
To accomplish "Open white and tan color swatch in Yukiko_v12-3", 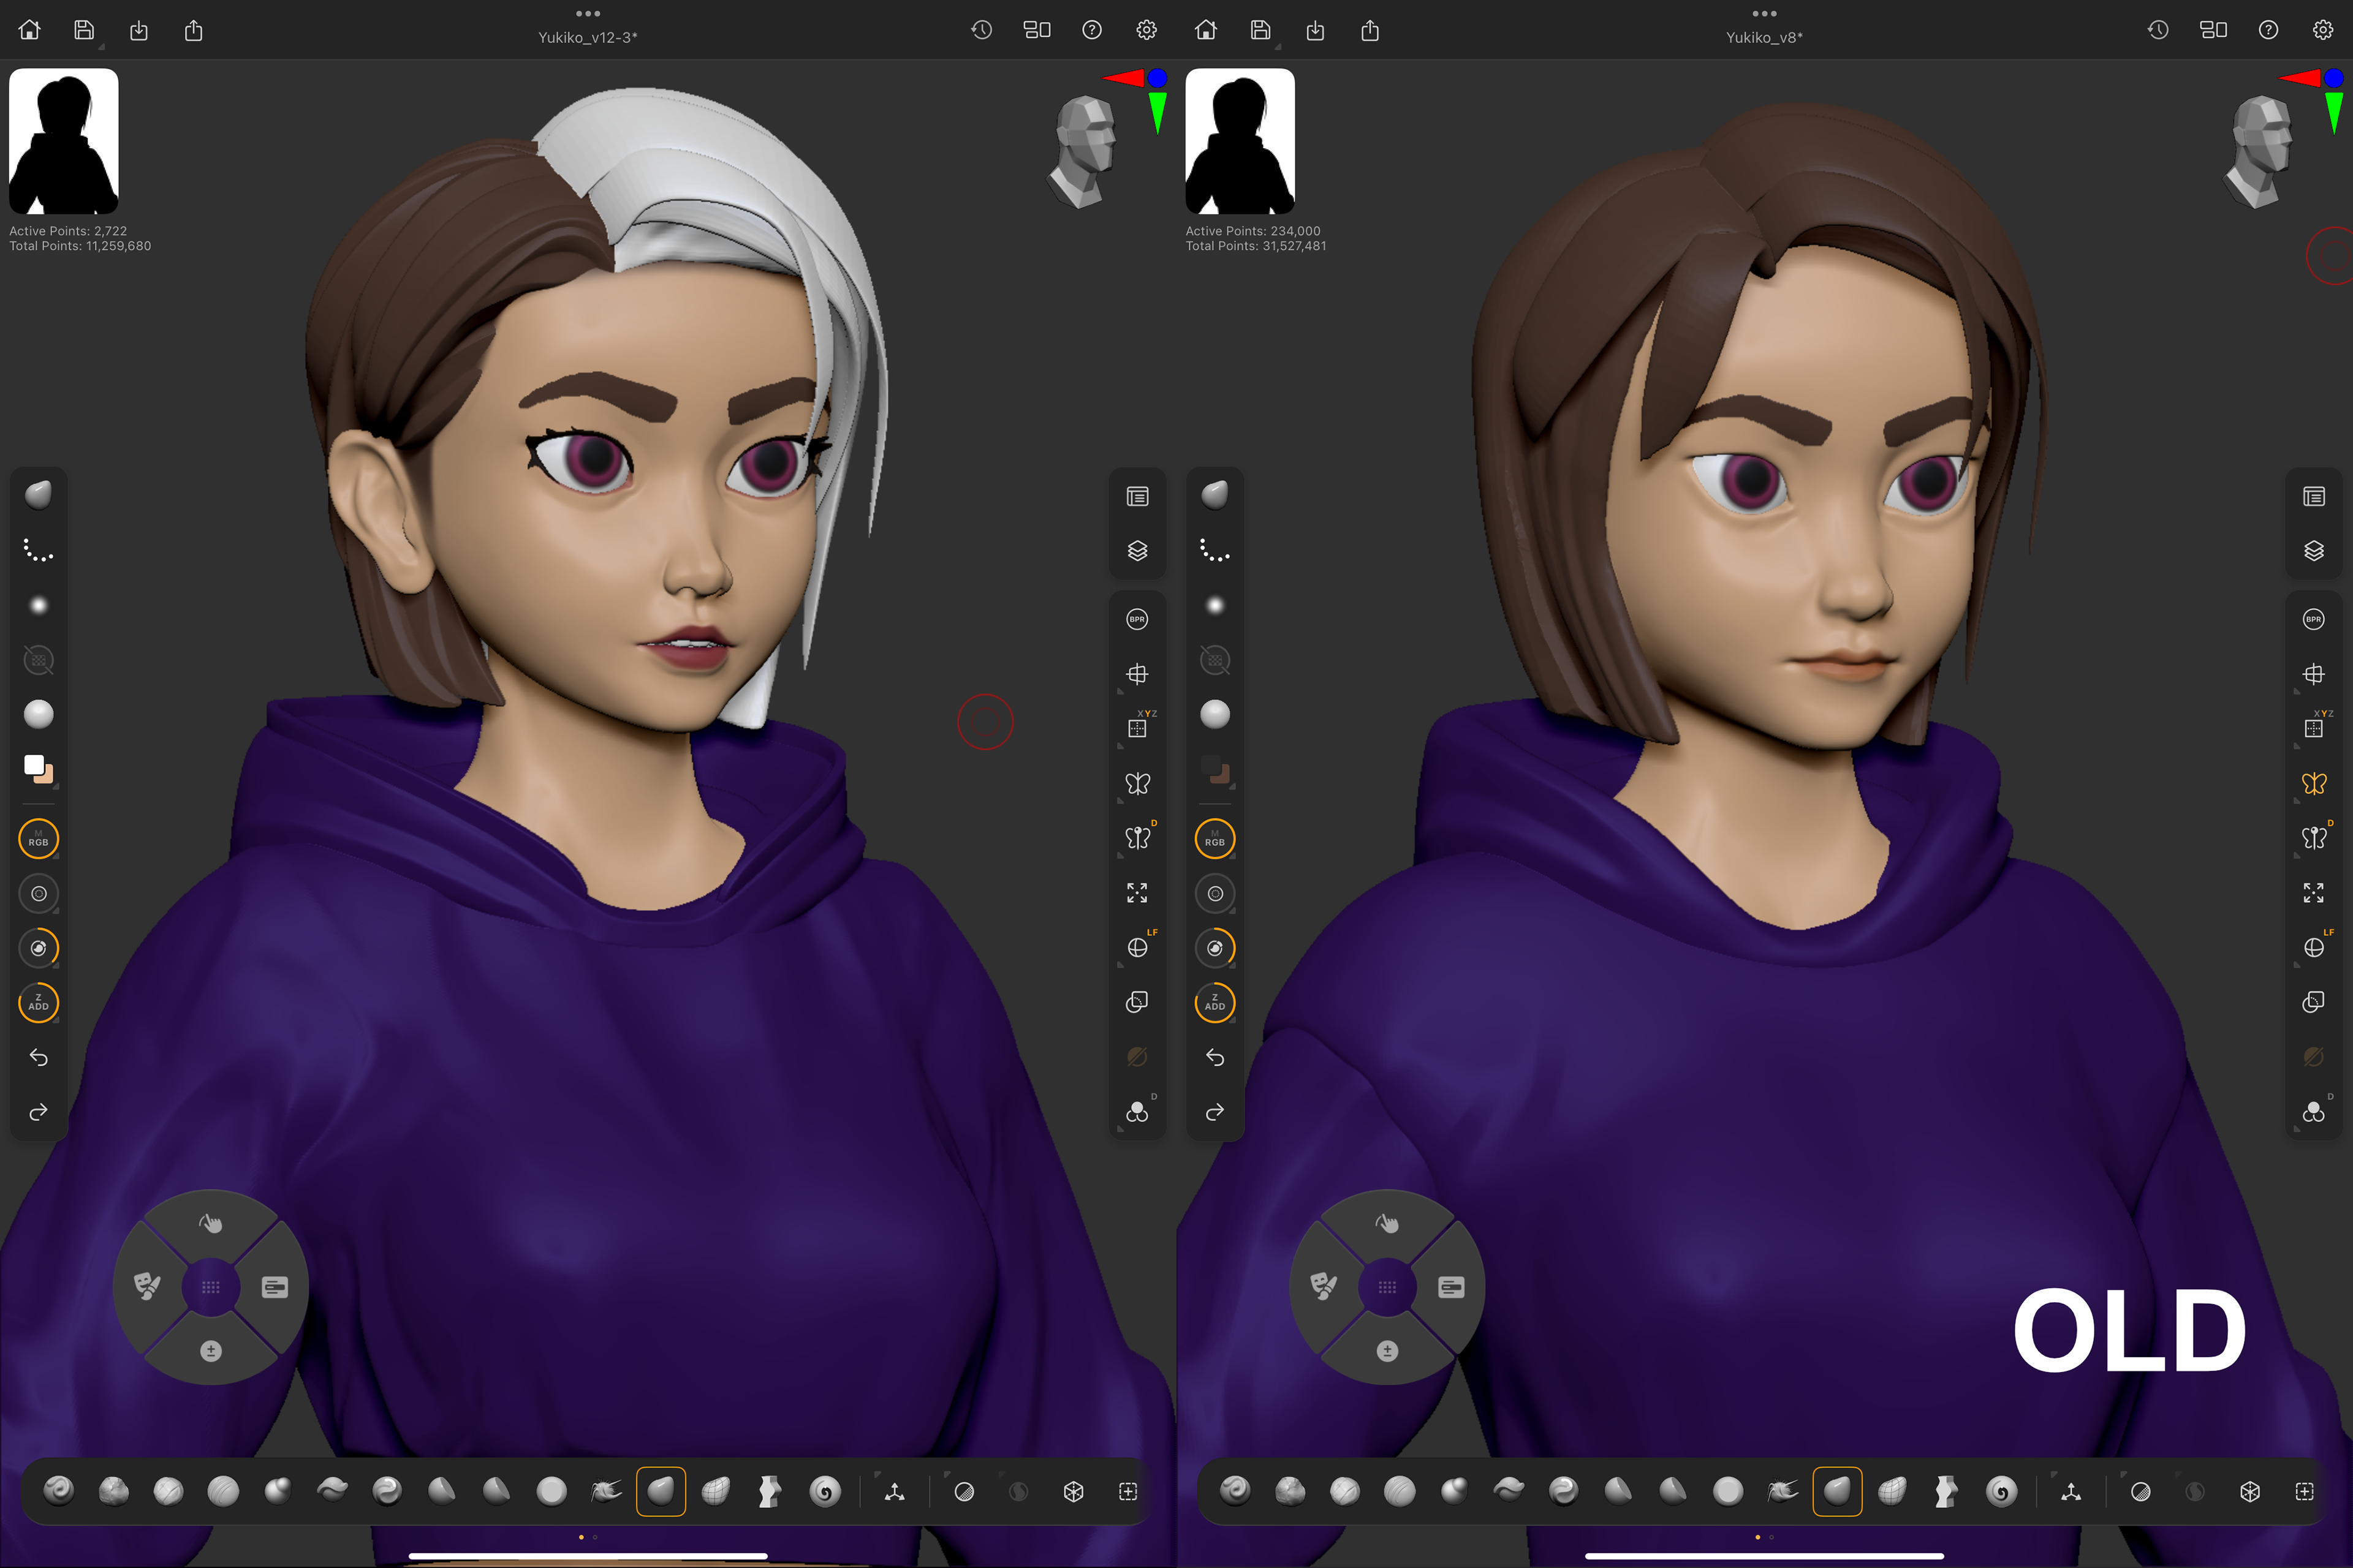I will 38,768.
